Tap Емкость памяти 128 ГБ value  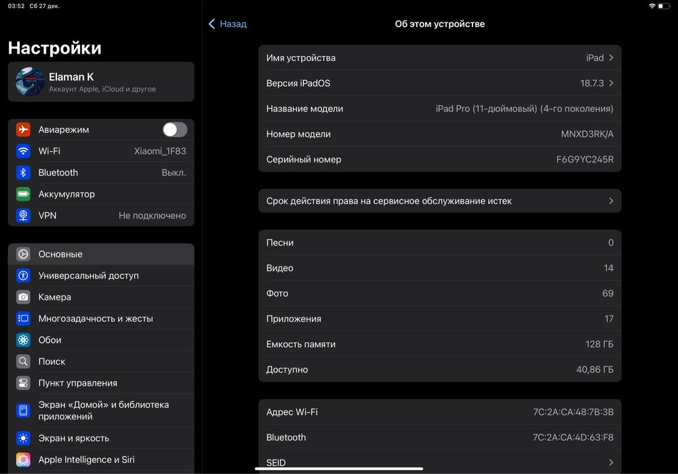[x=599, y=344]
